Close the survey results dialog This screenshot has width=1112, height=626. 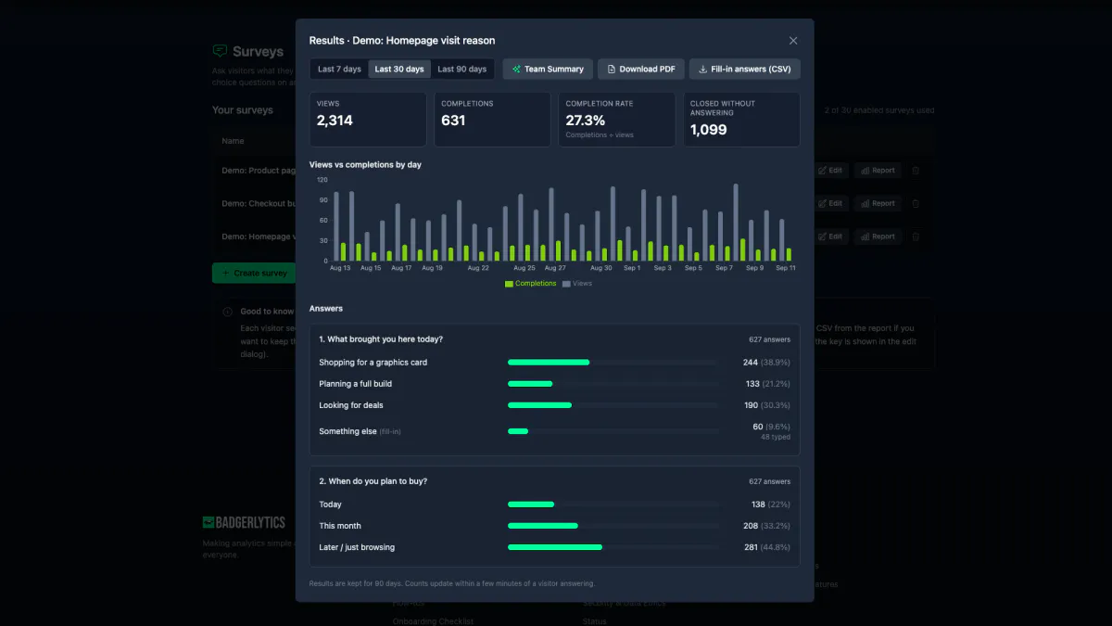[x=793, y=41]
